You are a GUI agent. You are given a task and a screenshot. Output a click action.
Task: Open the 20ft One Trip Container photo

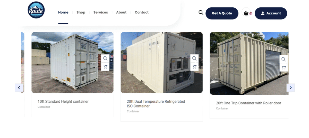(x=249, y=63)
